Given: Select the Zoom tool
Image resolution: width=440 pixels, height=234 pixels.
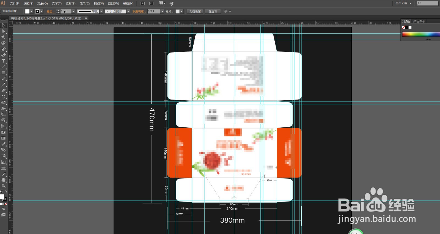Looking at the screenshot, I should [3, 186].
